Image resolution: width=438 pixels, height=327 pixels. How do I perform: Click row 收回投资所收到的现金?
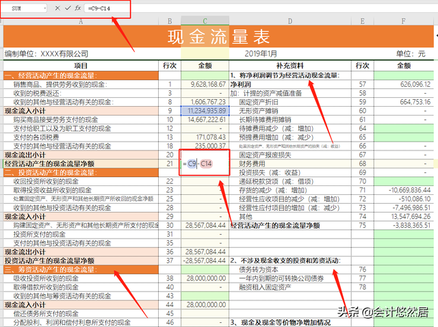pos(81,181)
